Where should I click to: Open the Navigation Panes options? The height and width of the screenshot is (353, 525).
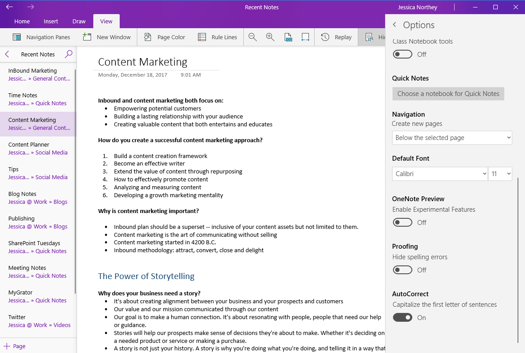(x=42, y=37)
